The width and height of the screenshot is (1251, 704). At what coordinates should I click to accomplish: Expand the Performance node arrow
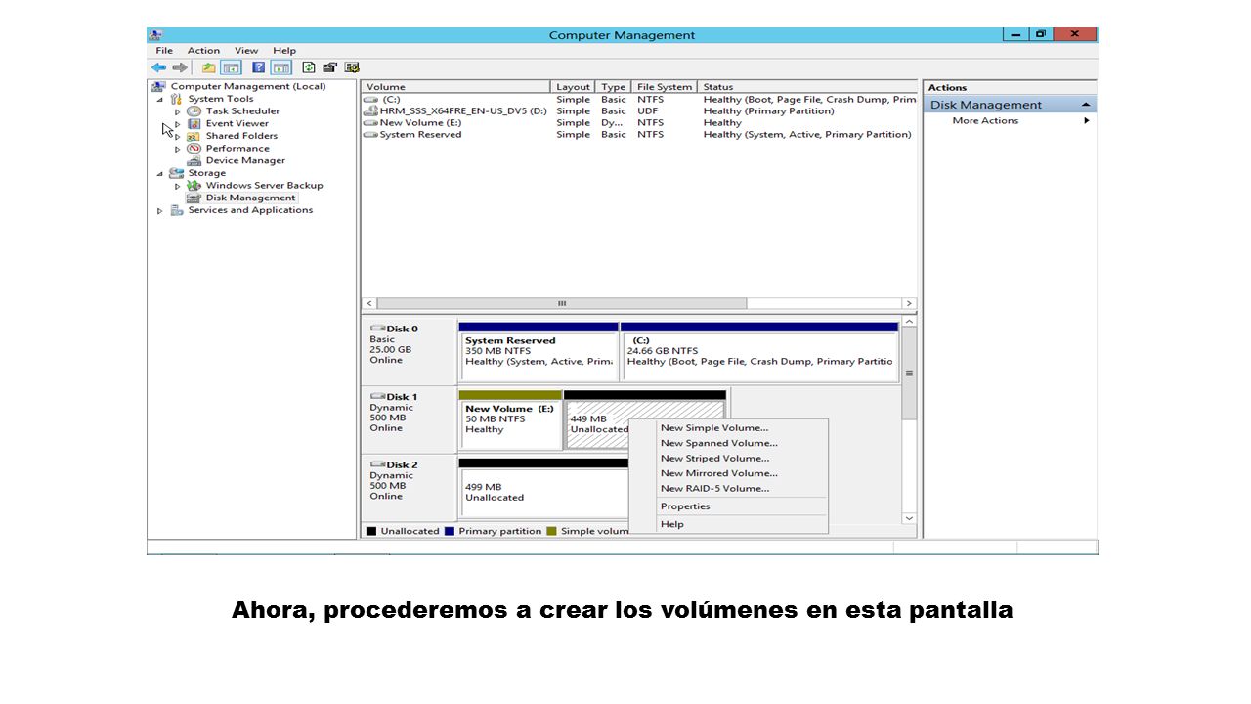(178, 149)
